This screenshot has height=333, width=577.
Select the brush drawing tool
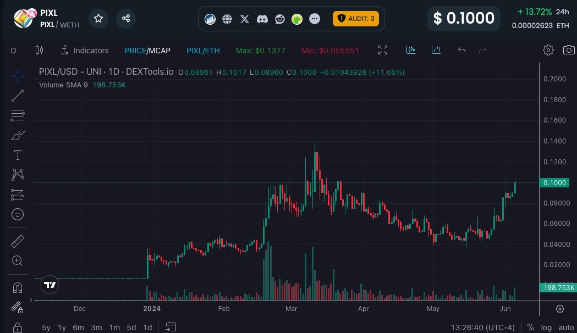17,135
